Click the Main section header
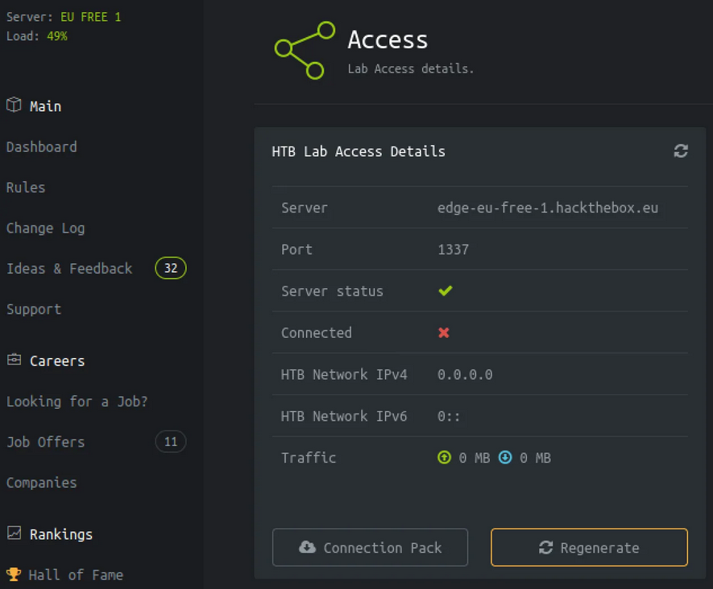This screenshot has height=589, width=713. coord(45,106)
